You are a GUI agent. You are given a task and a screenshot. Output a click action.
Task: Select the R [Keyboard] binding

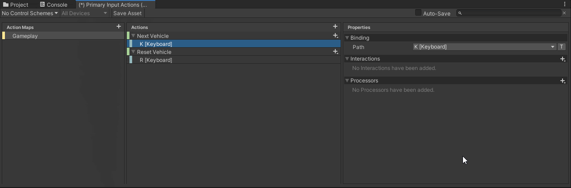(156, 60)
